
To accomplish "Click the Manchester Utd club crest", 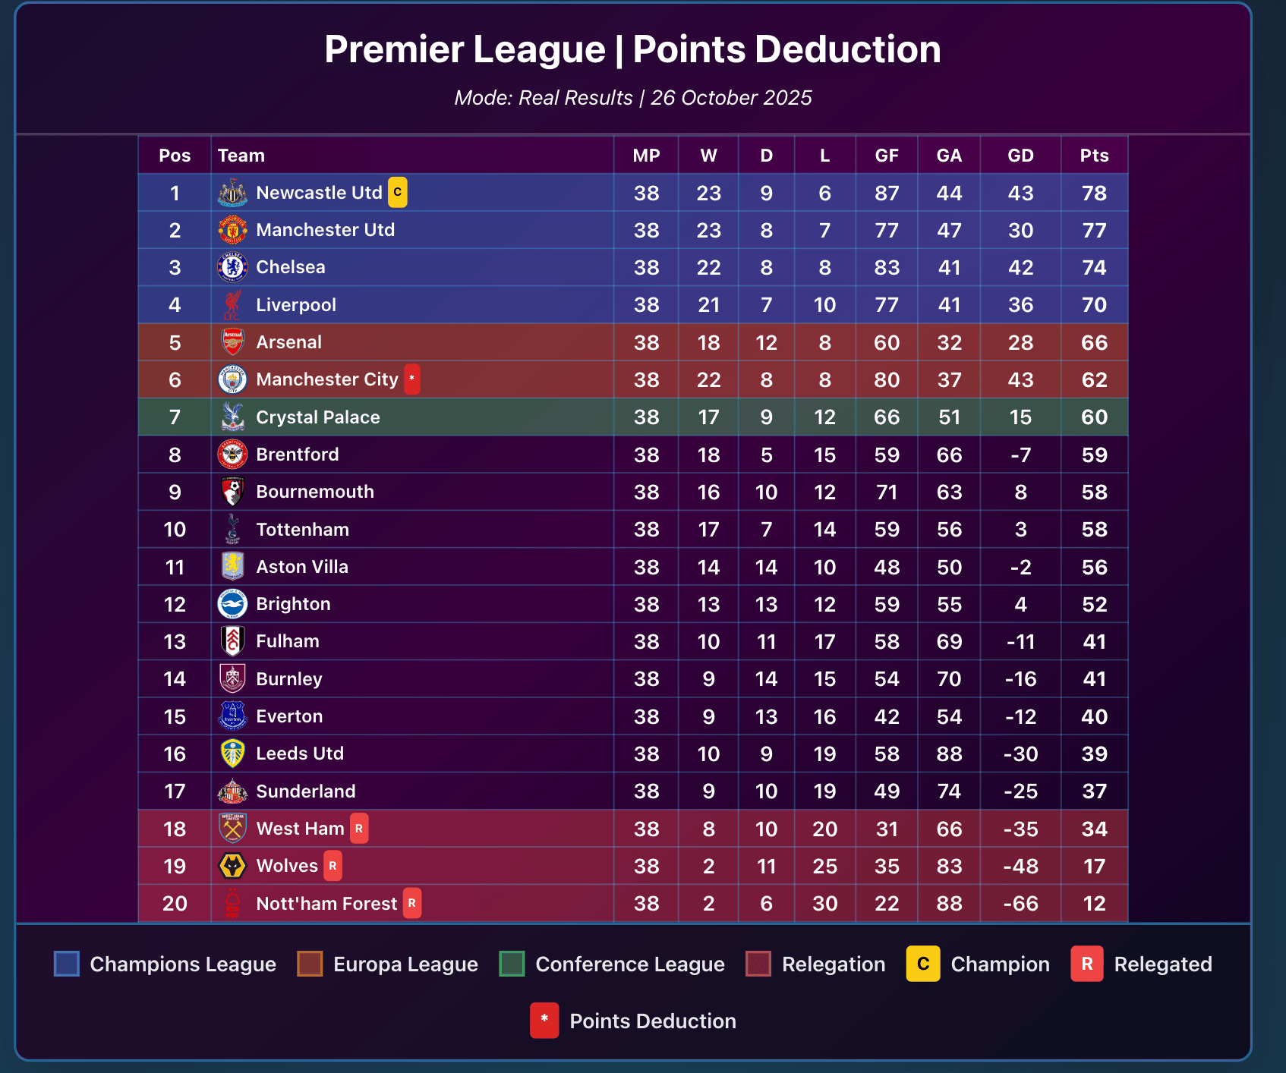I will [232, 230].
